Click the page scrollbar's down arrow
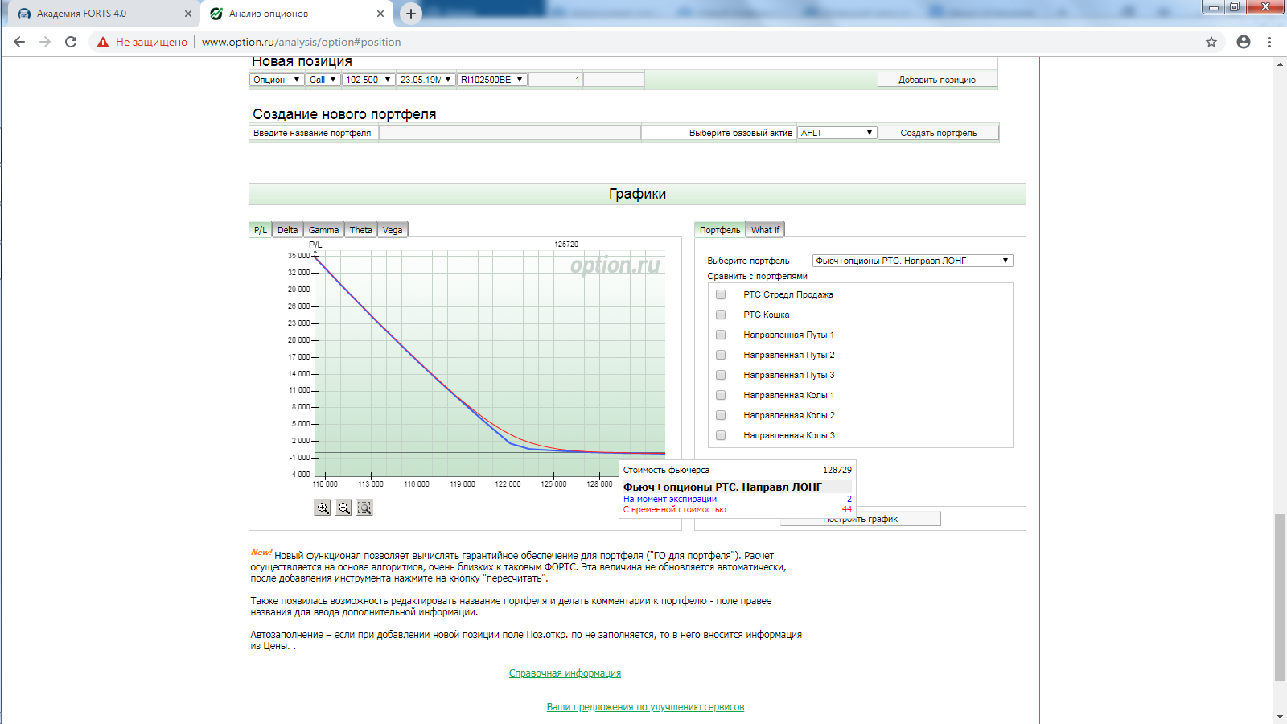The width and height of the screenshot is (1287, 724). coord(1280,717)
